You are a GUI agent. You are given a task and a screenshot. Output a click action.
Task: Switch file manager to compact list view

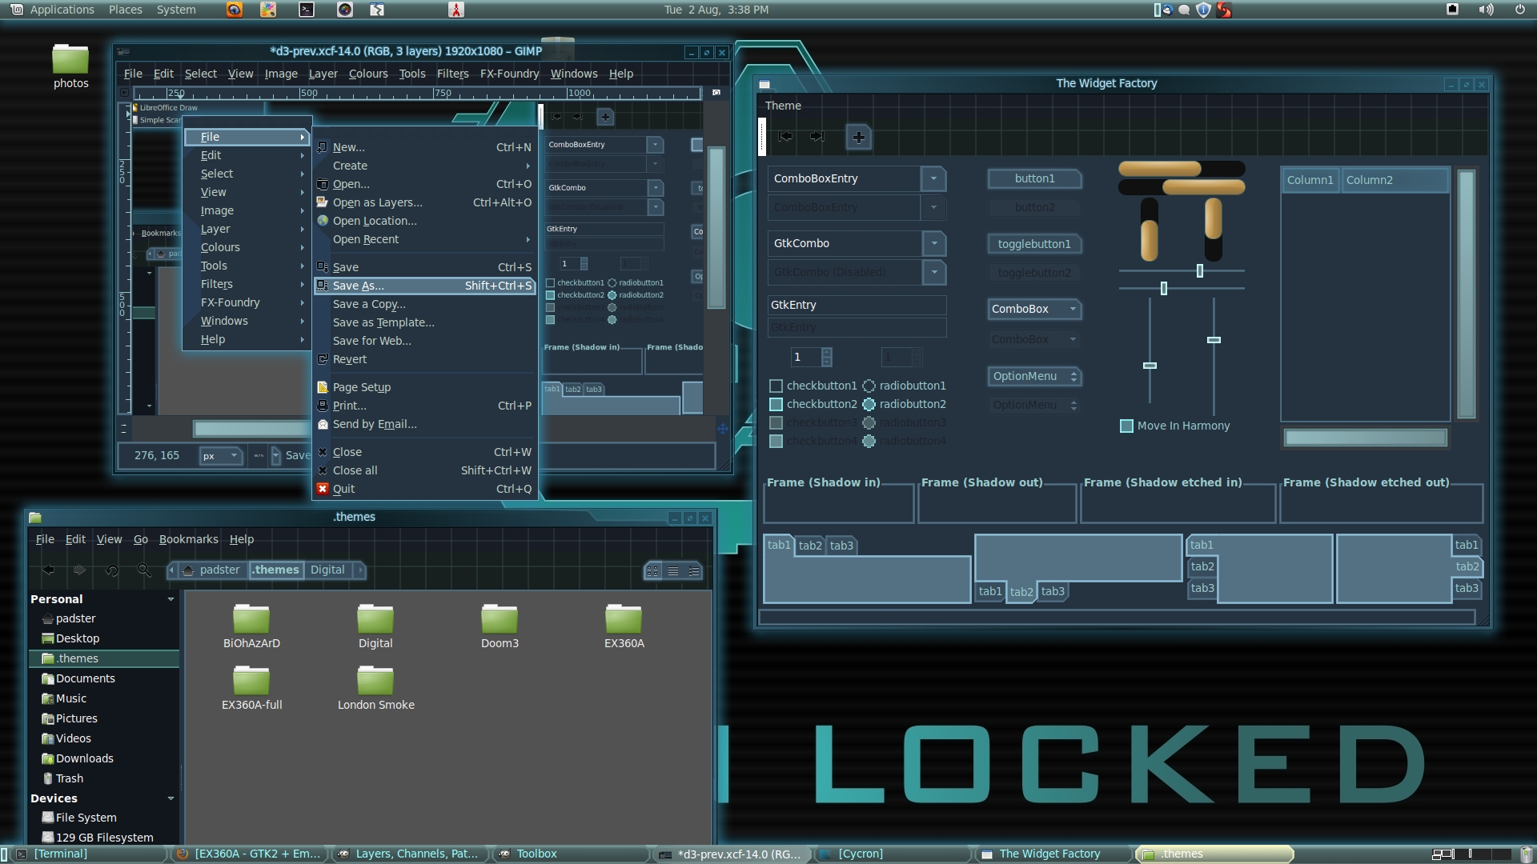pyautogui.click(x=694, y=571)
